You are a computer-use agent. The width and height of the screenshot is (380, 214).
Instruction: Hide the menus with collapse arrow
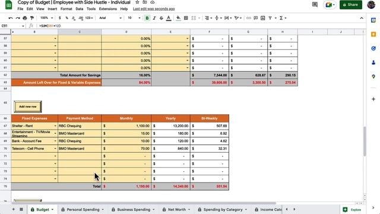[x=362, y=18]
